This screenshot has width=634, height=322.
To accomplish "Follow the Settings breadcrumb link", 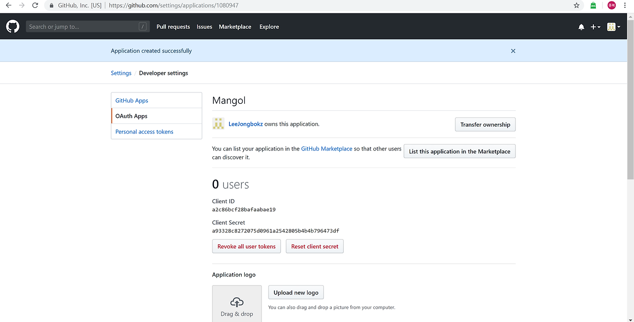I will [x=121, y=73].
